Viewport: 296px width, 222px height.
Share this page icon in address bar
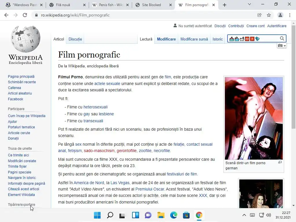coord(259,15)
